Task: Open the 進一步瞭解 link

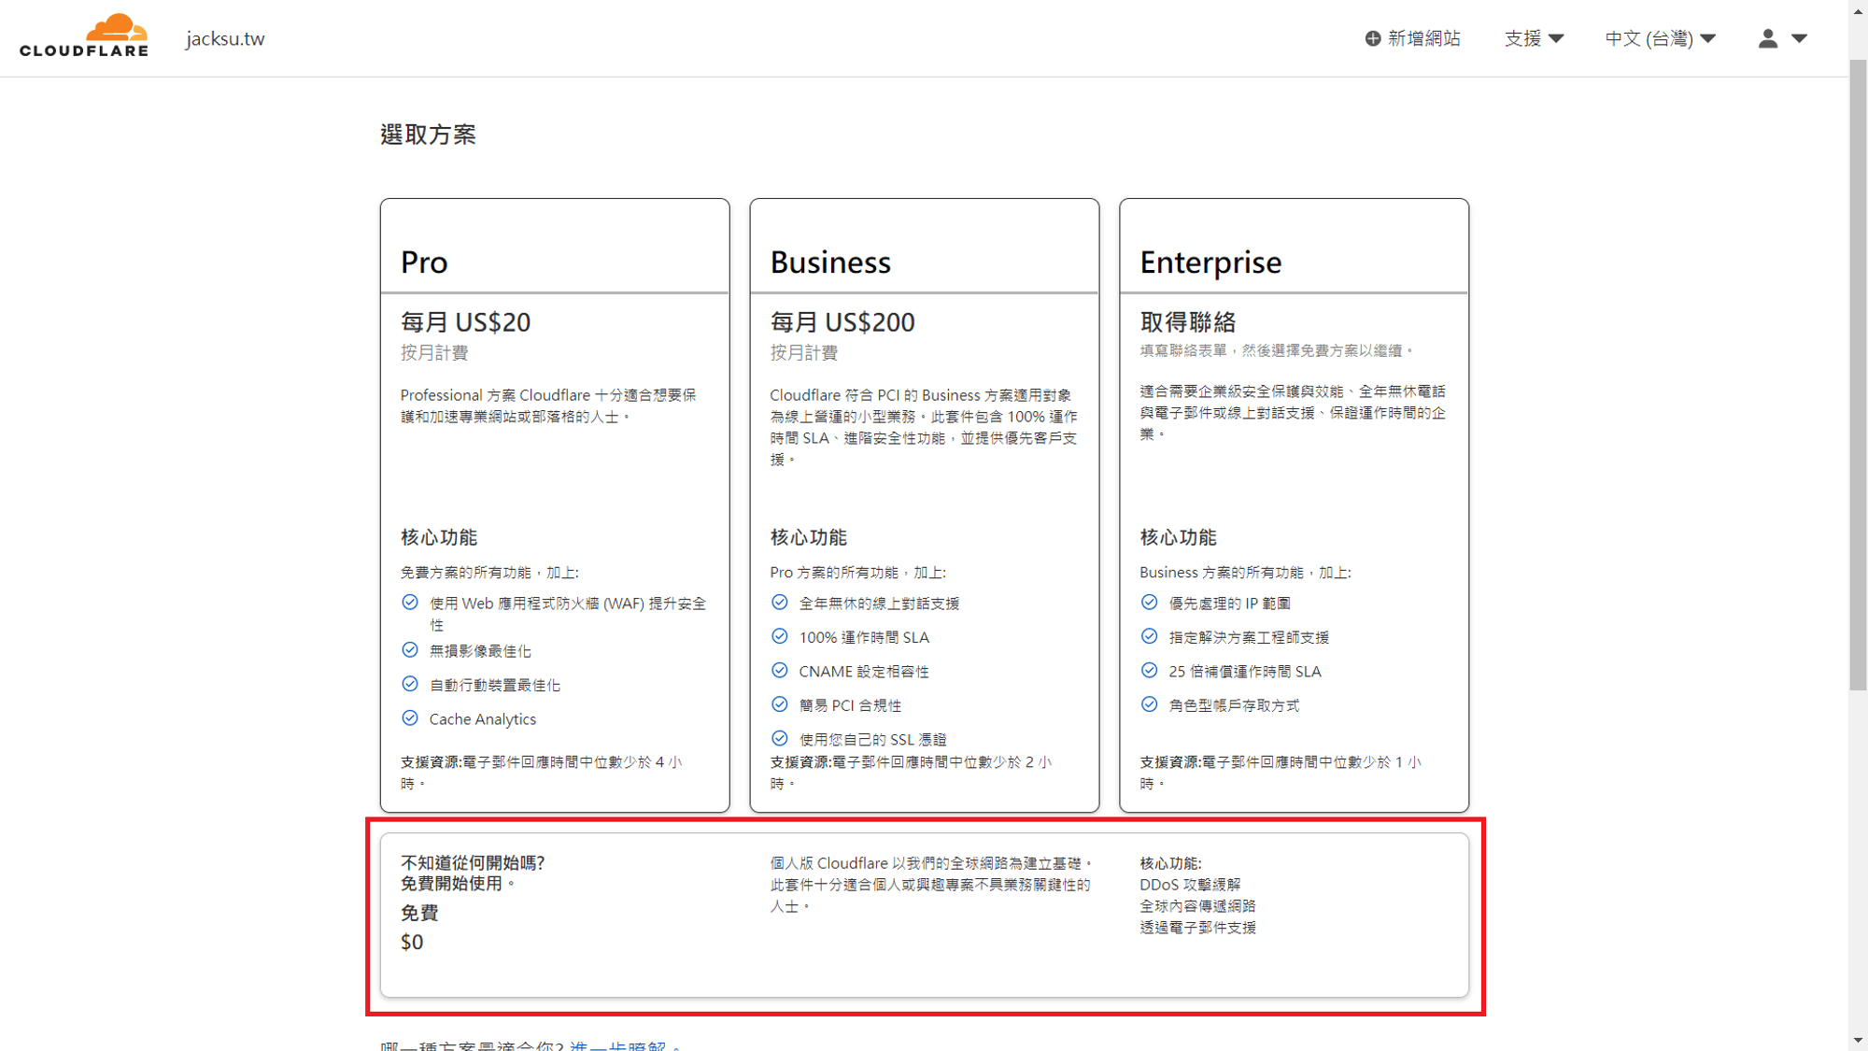Action: point(617,1046)
